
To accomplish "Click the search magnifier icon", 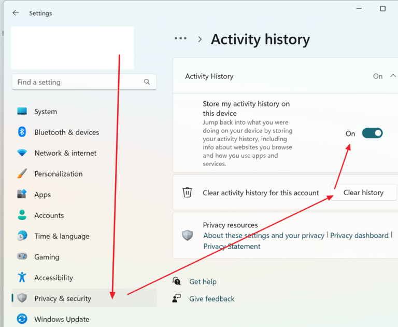I will [147, 82].
